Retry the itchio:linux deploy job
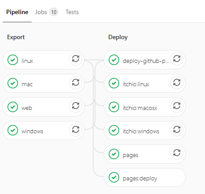Screen dimensions: 205x194 (x=177, y=82)
